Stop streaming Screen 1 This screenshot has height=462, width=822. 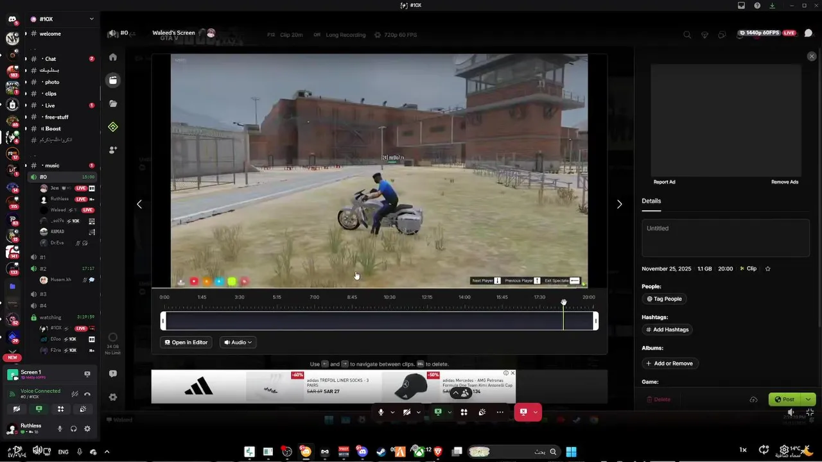87,373
